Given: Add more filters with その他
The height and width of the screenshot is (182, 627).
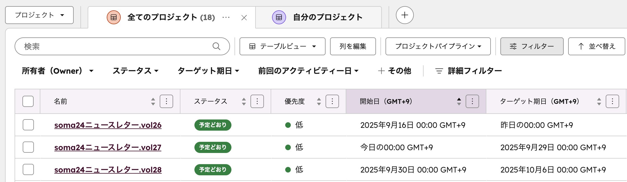Looking at the screenshot, I should 394,71.
